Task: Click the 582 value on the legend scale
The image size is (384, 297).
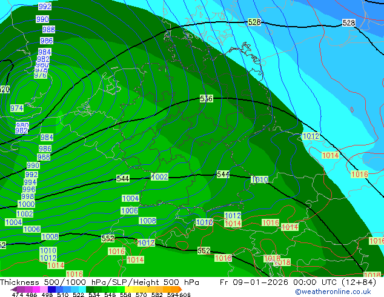Action: 157,295
